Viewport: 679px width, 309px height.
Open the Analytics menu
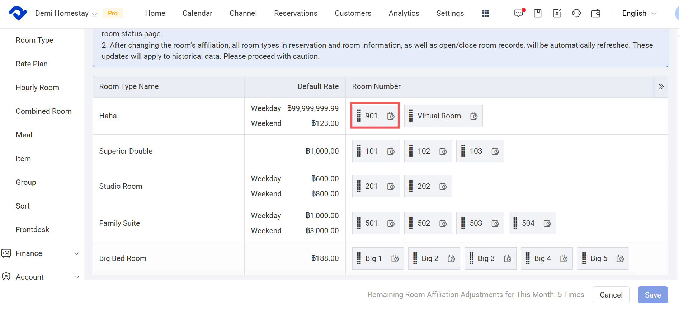(404, 13)
